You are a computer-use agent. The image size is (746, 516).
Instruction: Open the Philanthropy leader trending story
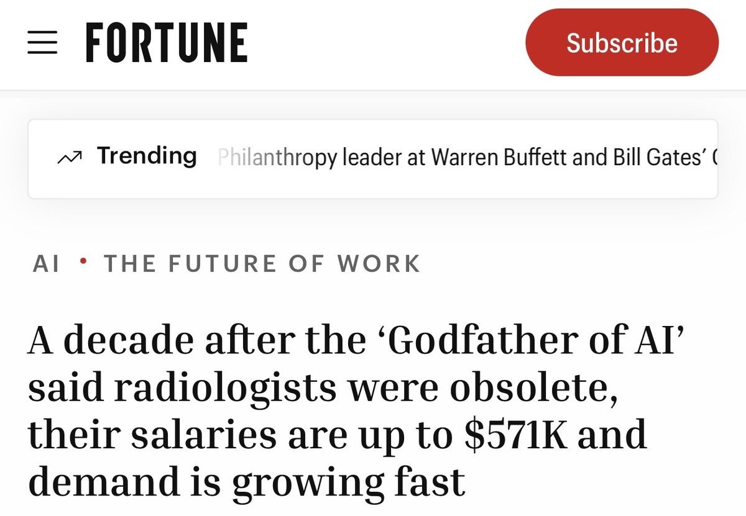pyautogui.click(x=467, y=158)
